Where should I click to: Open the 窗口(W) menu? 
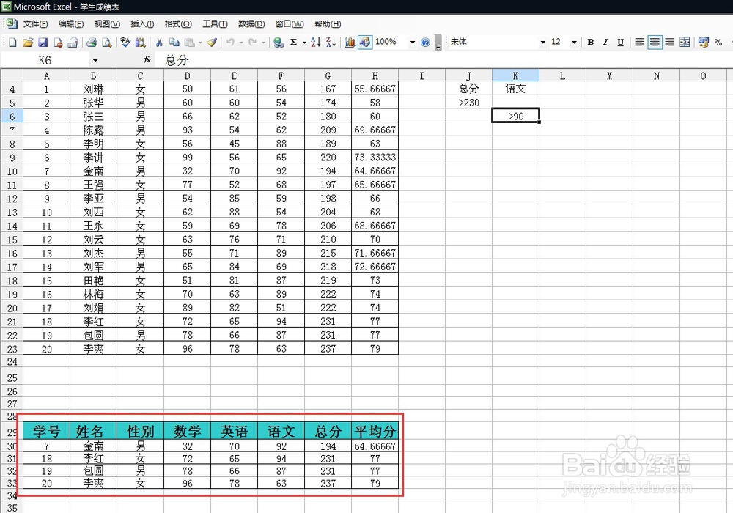pyautogui.click(x=290, y=24)
